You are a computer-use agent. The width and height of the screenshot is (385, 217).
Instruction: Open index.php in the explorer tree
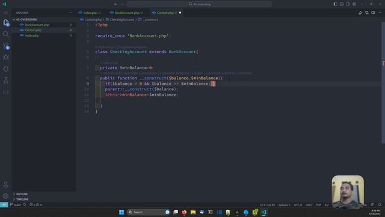tap(32, 36)
